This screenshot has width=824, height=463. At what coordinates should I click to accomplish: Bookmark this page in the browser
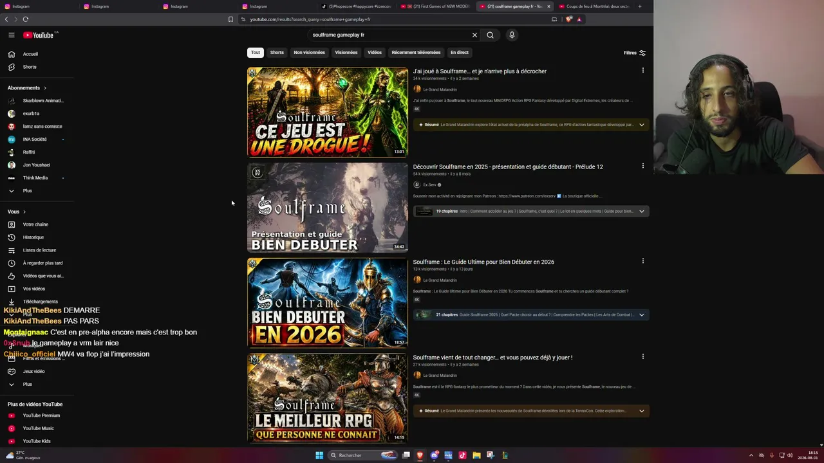point(230,19)
